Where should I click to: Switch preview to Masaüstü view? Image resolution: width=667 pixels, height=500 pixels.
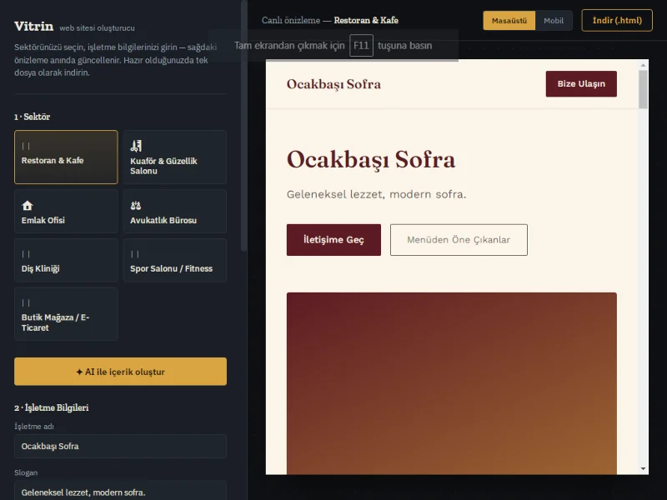click(509, 20)
